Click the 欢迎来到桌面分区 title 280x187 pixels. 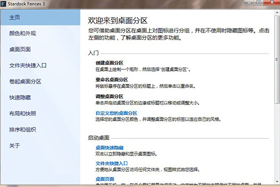pyautogui.click(x=118, y=21)
